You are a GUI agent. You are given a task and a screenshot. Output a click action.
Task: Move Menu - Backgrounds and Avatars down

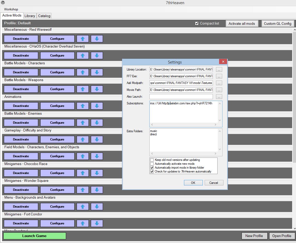click(x=97, y=207)
